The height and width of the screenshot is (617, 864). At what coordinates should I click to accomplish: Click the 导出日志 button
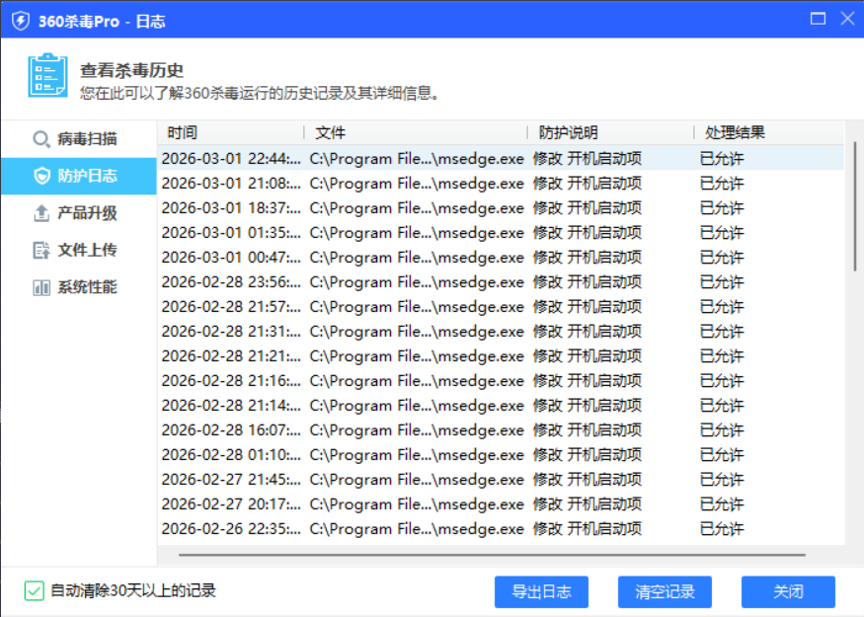click(x=541, y=591)
